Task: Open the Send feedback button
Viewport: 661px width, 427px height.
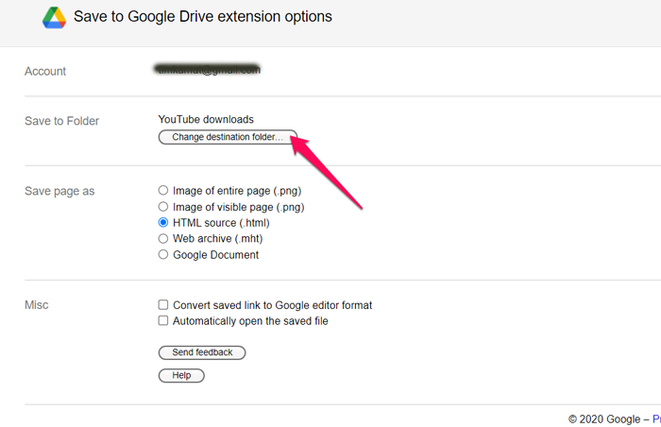Action: click(x=202, y=352)
